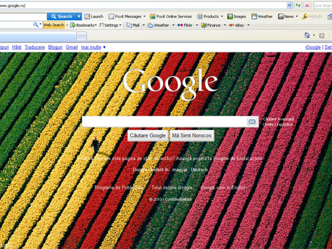332x249 pixels.
Task: Click the yellow Web Search button
Action: [x=54, y=25]
